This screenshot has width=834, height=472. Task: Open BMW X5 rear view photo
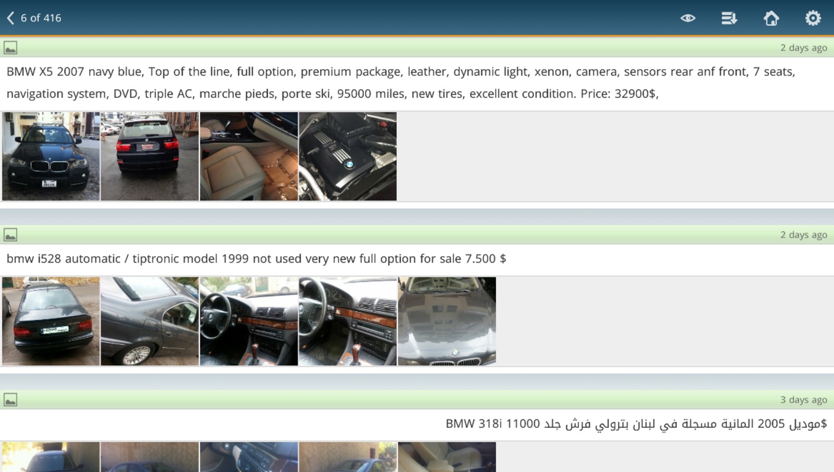[149, 156]
